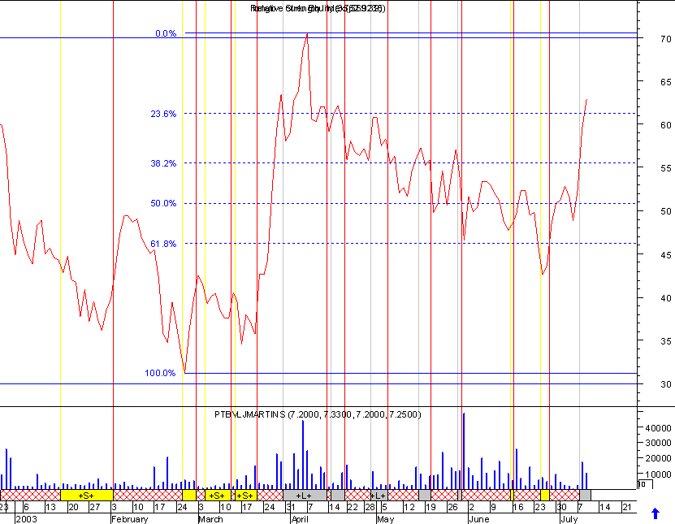Click the latest RSI point in July

(586, 100)
